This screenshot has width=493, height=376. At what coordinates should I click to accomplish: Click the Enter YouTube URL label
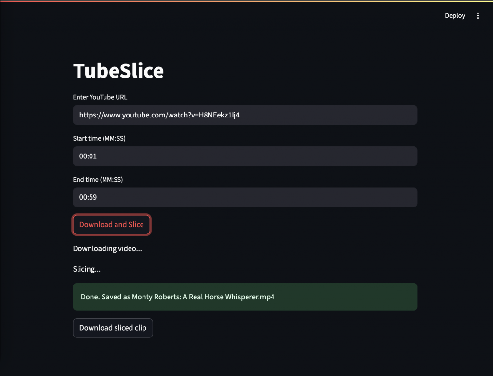tap(100, 97)
